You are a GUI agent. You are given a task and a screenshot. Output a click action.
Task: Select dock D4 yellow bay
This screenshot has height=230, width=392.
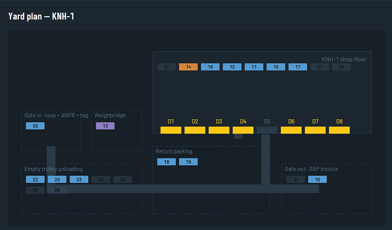(243, 130)
